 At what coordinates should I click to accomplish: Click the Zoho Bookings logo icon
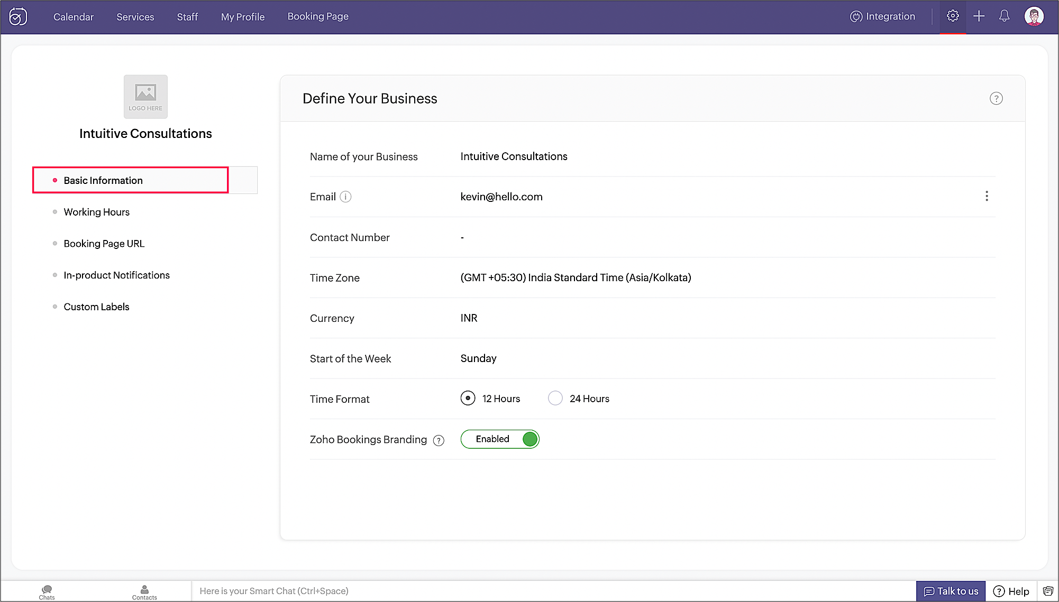18,17
